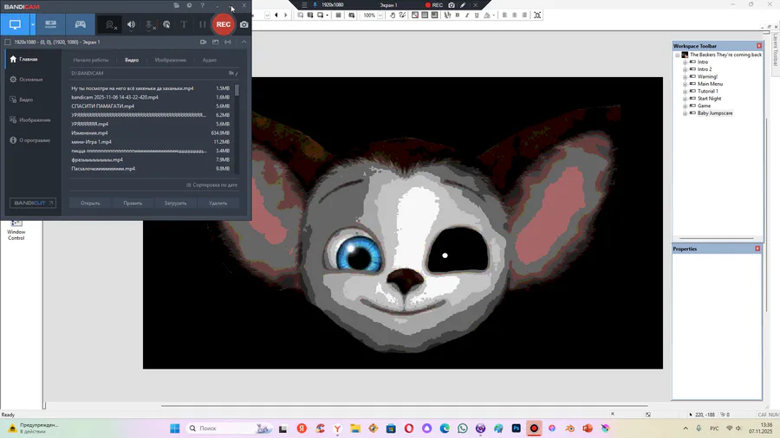Go to next frame arrow in editor toolbar
The height and width of the screenshot is (438, 780).
[285, 16]
